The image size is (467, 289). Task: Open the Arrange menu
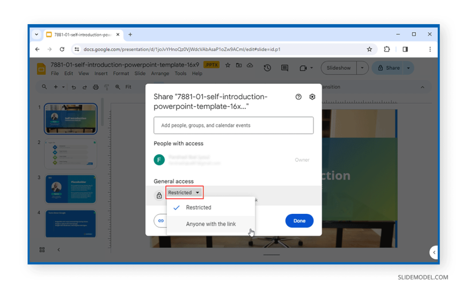pos(160,73)
